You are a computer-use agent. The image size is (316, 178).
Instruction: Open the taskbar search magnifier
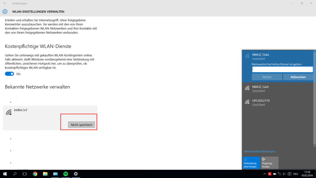tap(15, 174)
